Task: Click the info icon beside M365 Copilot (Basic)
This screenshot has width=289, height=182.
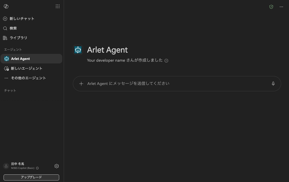Action: click(37, 168)
